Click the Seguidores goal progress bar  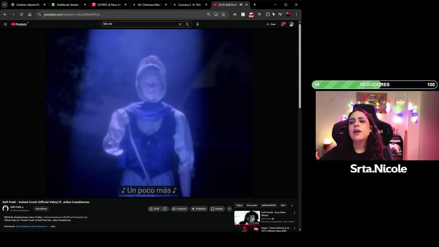coord(375,85)
